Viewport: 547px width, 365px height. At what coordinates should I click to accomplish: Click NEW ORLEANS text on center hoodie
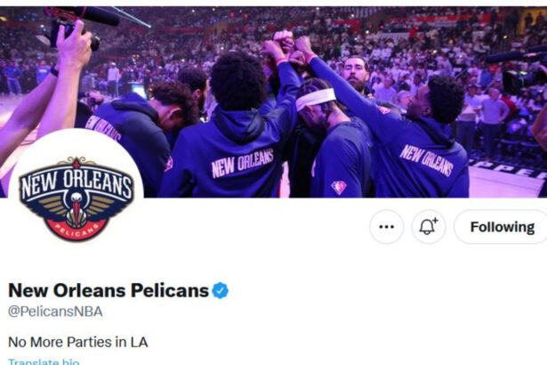coord(243,163)
